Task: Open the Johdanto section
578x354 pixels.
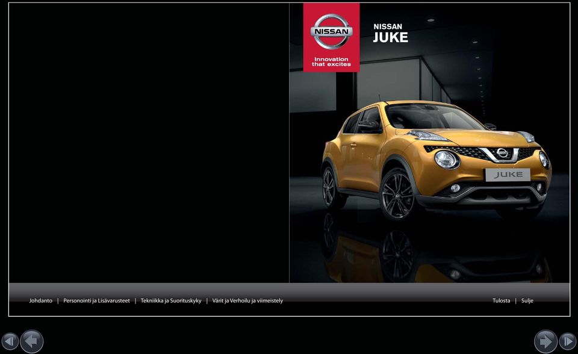Action: pyautogui.click(x=41, y=301)
